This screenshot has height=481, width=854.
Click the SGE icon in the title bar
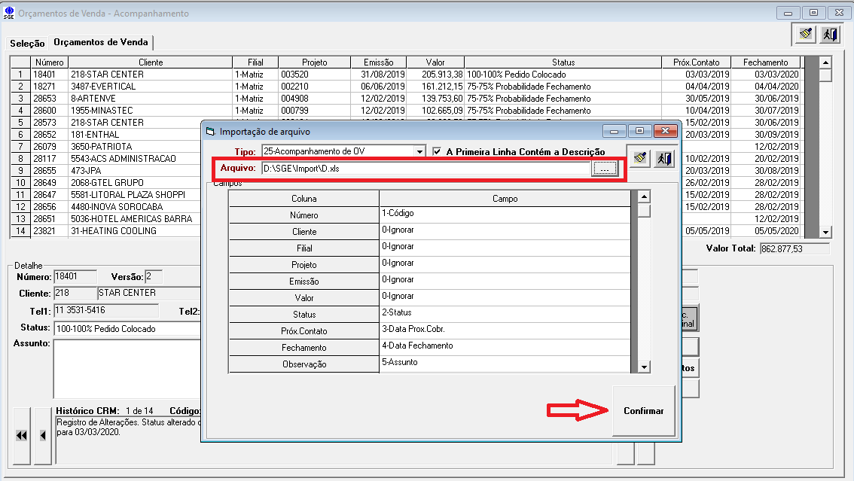click(9, 14)
